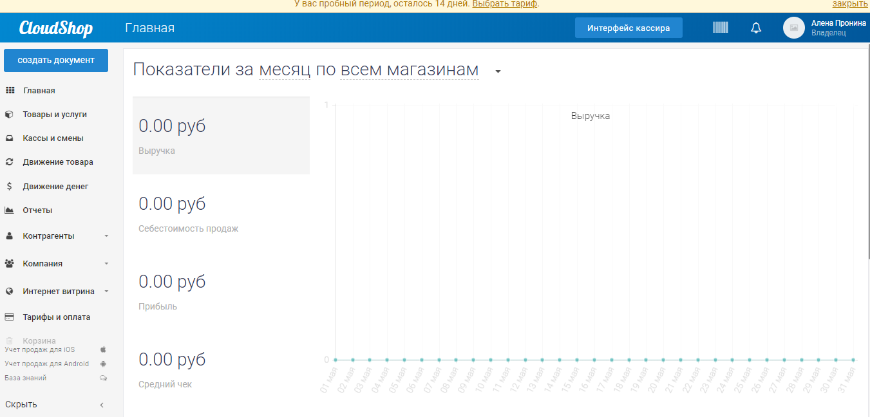Image resolution: width=870 pixels, height=417 pixels.
Task: Click the dollar icon for Движение денег
Action: pos(9,185)
